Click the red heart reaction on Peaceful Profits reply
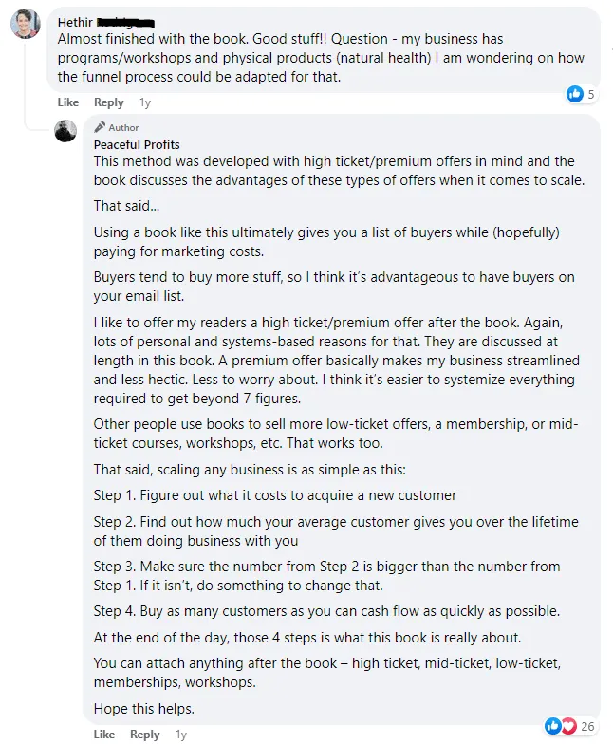The image size is (613, 744). (x=567, y=725)
